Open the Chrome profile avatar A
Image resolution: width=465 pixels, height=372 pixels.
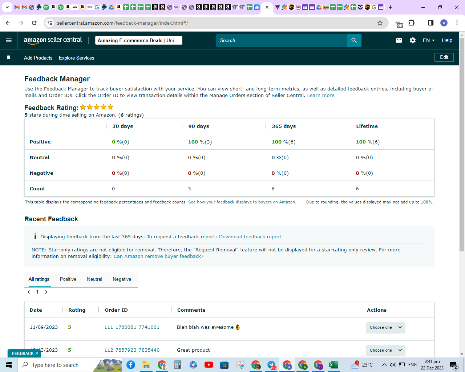[444, 23]
